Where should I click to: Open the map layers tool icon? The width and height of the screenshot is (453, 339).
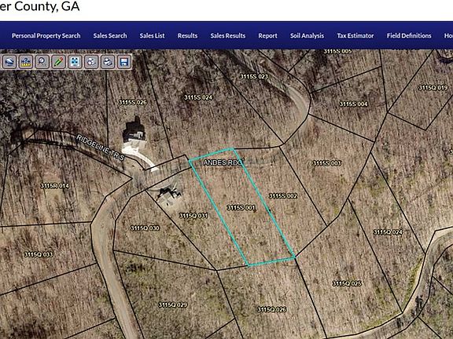pyautogui.click(x=9, y=62)
